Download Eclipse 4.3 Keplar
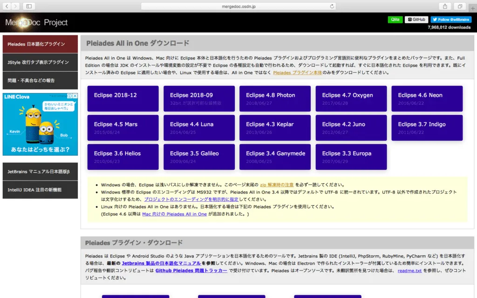The height and width of the screenshot is (298, 477). (x=275, y=128)
